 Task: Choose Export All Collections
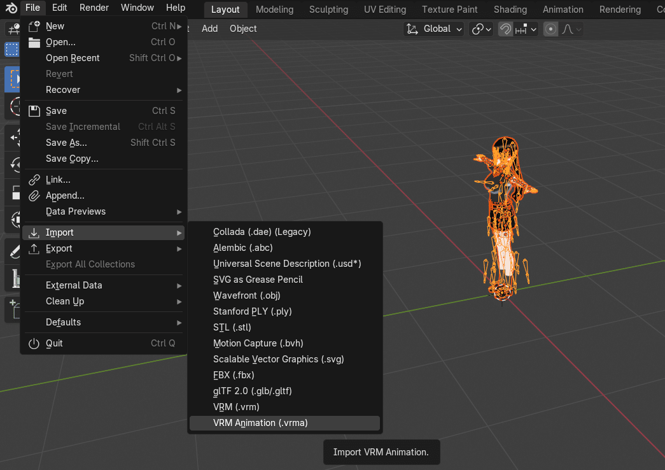coord(90,264)
